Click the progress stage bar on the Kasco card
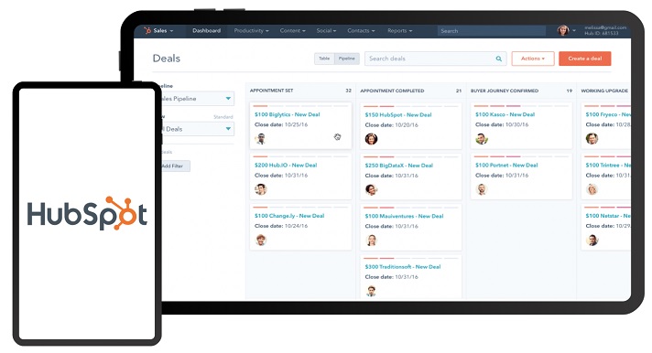This screenshot has width=652, height=353. [x=521, y=106]
